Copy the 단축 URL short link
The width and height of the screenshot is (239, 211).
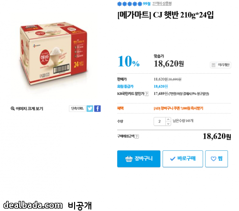[77, 109]
